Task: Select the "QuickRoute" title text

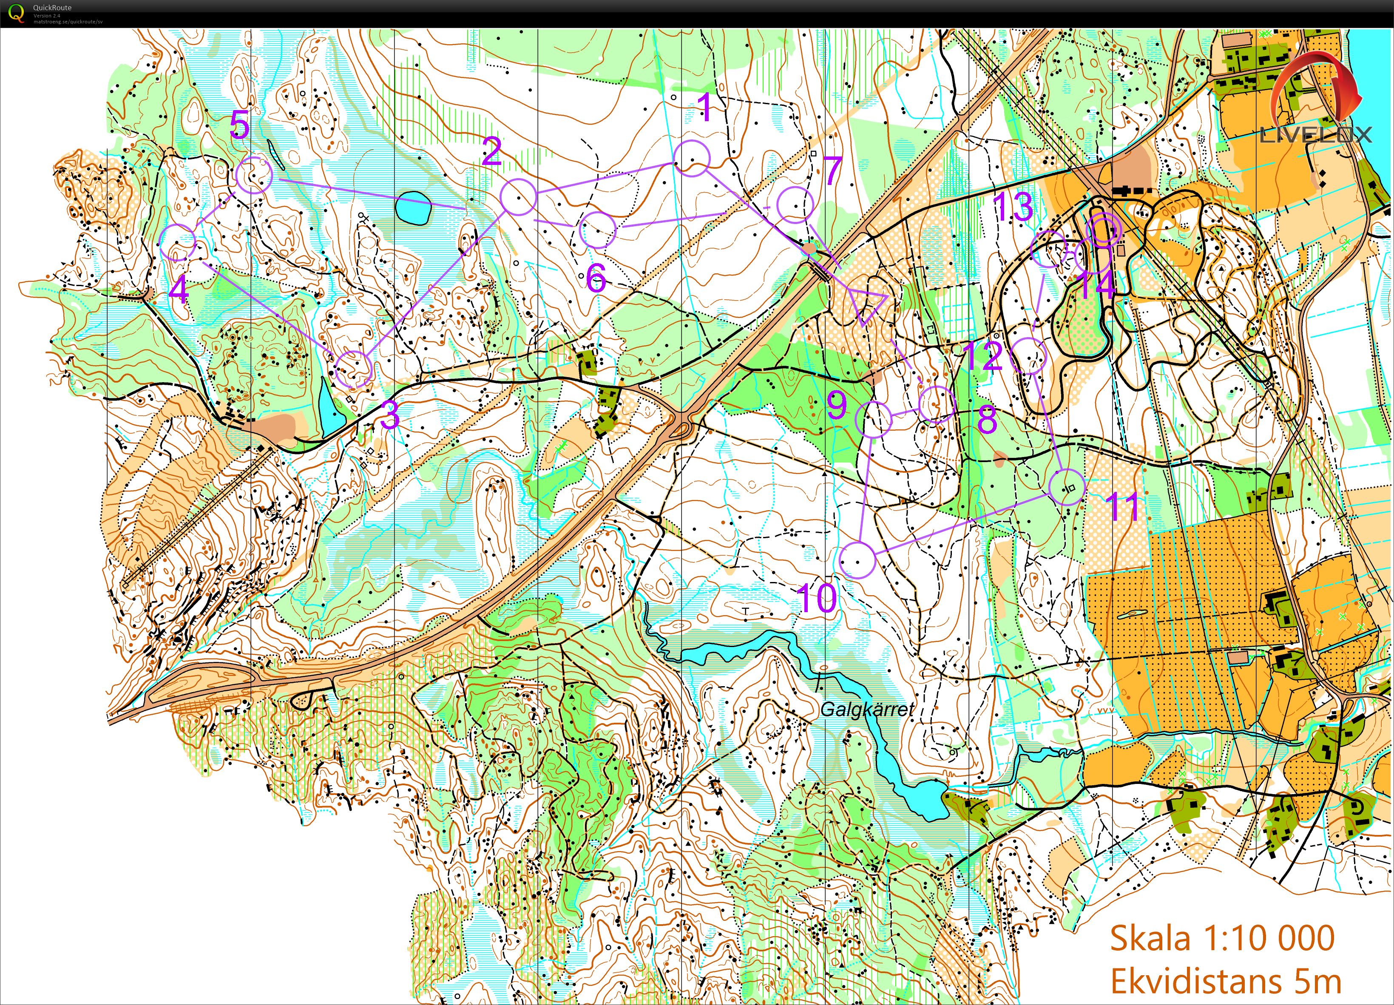Action: [x=52, y=8]
